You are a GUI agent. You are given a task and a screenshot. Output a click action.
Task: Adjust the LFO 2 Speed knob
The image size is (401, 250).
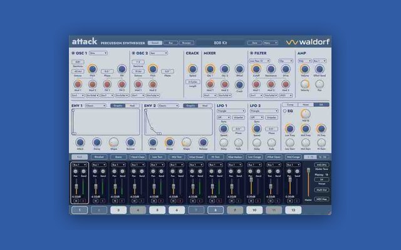(257, 129)
